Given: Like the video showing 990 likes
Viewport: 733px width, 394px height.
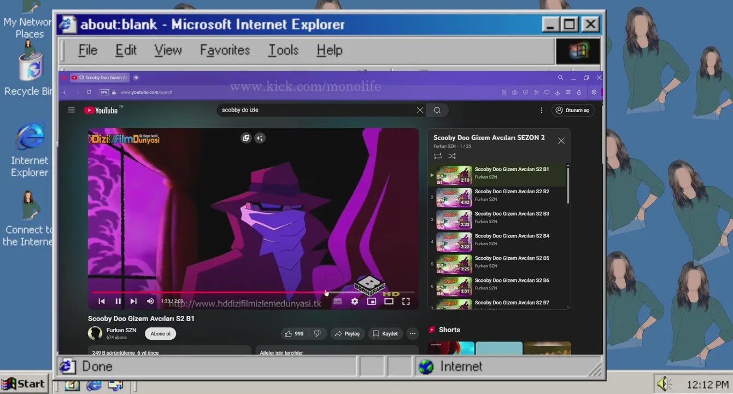Looking at the screenshot, I should click(294, 333).
